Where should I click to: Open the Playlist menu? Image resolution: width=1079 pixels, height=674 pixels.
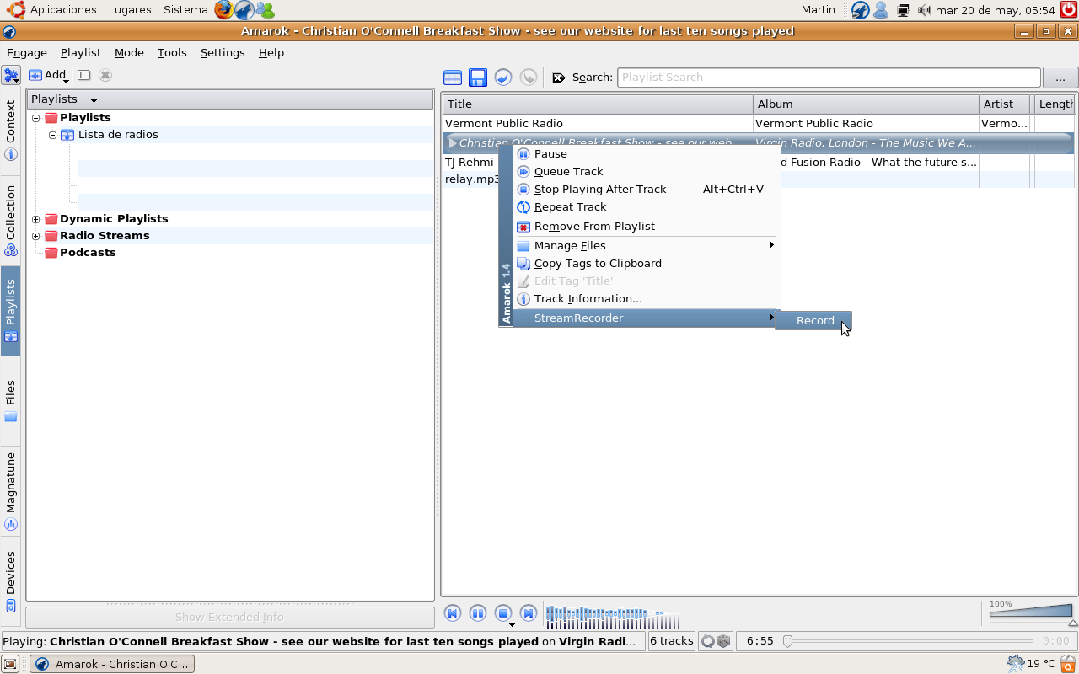point(81,52)
